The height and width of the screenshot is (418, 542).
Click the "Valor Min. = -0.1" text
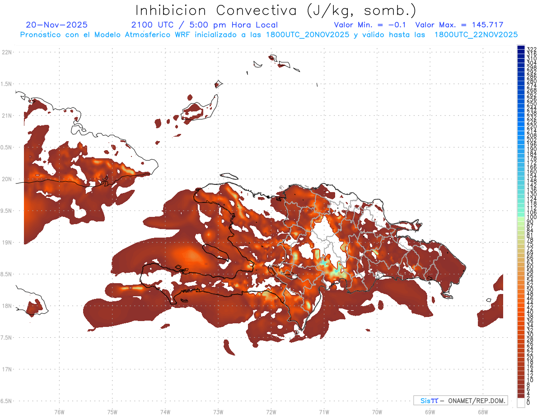(370, 25)
